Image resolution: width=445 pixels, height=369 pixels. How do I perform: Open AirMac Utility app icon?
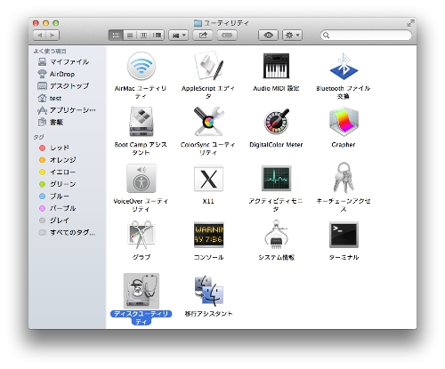[142, 67]
